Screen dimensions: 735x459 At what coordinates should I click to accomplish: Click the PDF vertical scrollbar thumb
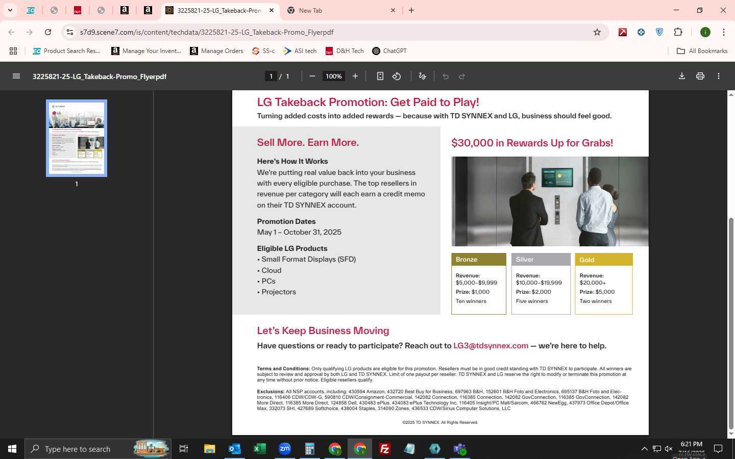pos(731,323)
